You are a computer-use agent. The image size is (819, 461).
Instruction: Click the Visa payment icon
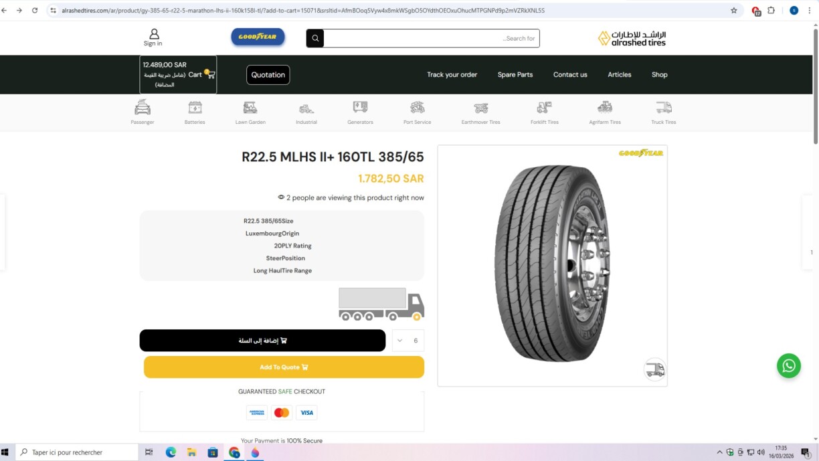click(306, 412)
